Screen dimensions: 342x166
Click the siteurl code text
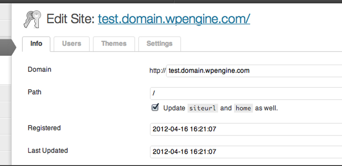tap(202, 108)
